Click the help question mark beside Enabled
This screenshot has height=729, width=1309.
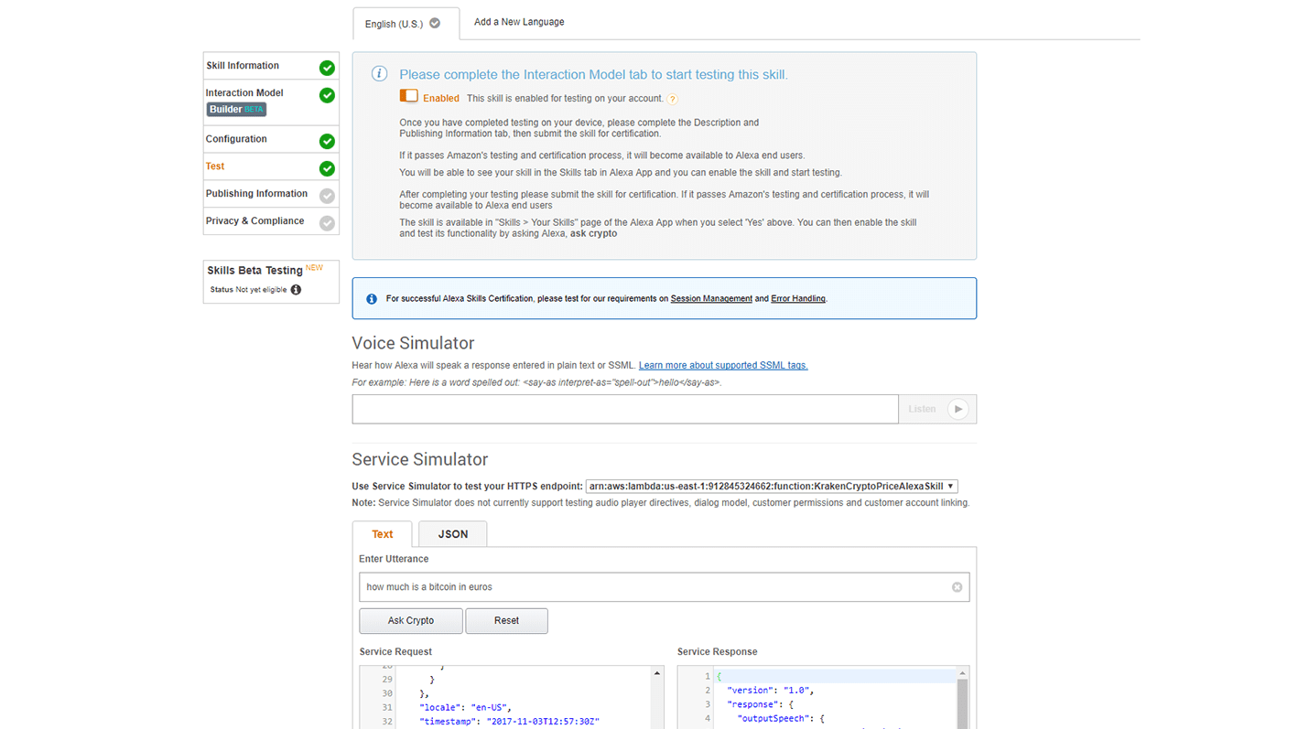[x=672, y=99]
